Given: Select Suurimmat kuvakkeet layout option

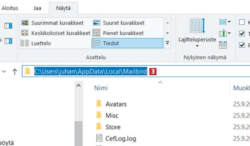Looking at the screenshot, I should 52,23.
